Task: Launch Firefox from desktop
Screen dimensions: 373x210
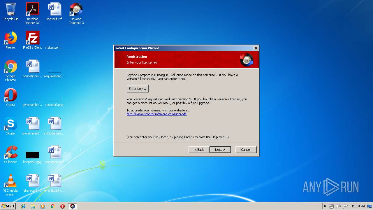Action: click(x=10, y=40)
